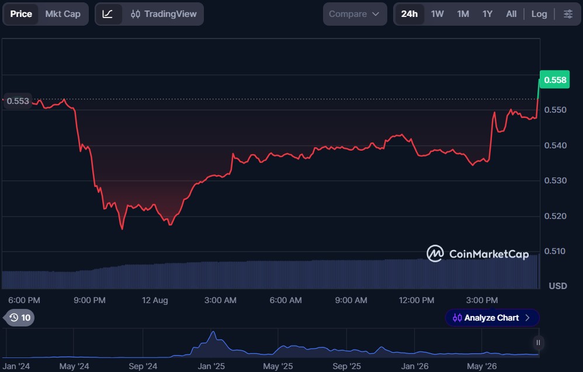Click the Sep '24 overview label
The width and height of the screenshot is (583, 372).
pyautogui.click(x=143, y=366)
